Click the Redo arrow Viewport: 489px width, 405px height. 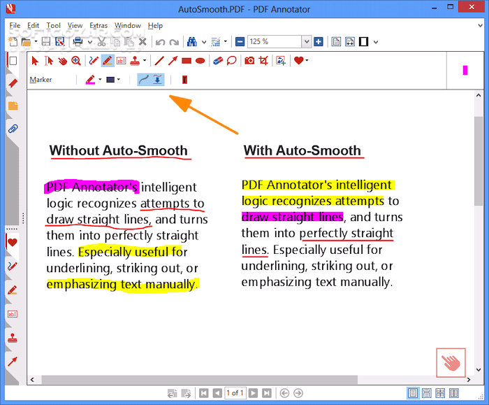click(174, 42)
